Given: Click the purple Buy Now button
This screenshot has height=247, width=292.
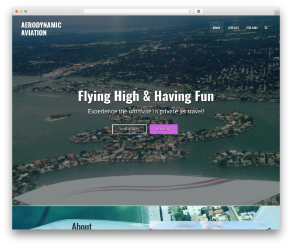Looking at the screenshot, I should pos(164,129).
